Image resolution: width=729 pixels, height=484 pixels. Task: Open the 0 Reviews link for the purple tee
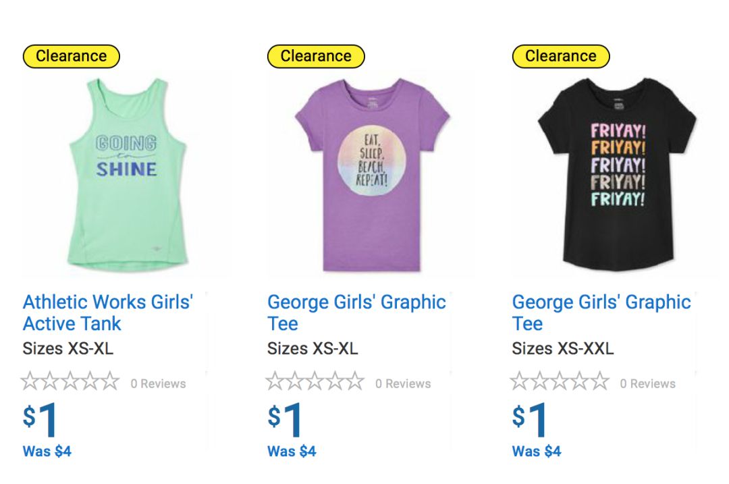pyautogui.click(x=403, y=383)
